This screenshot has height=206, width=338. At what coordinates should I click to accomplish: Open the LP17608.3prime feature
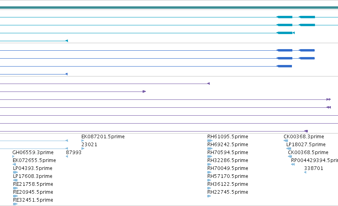point(33,176)
